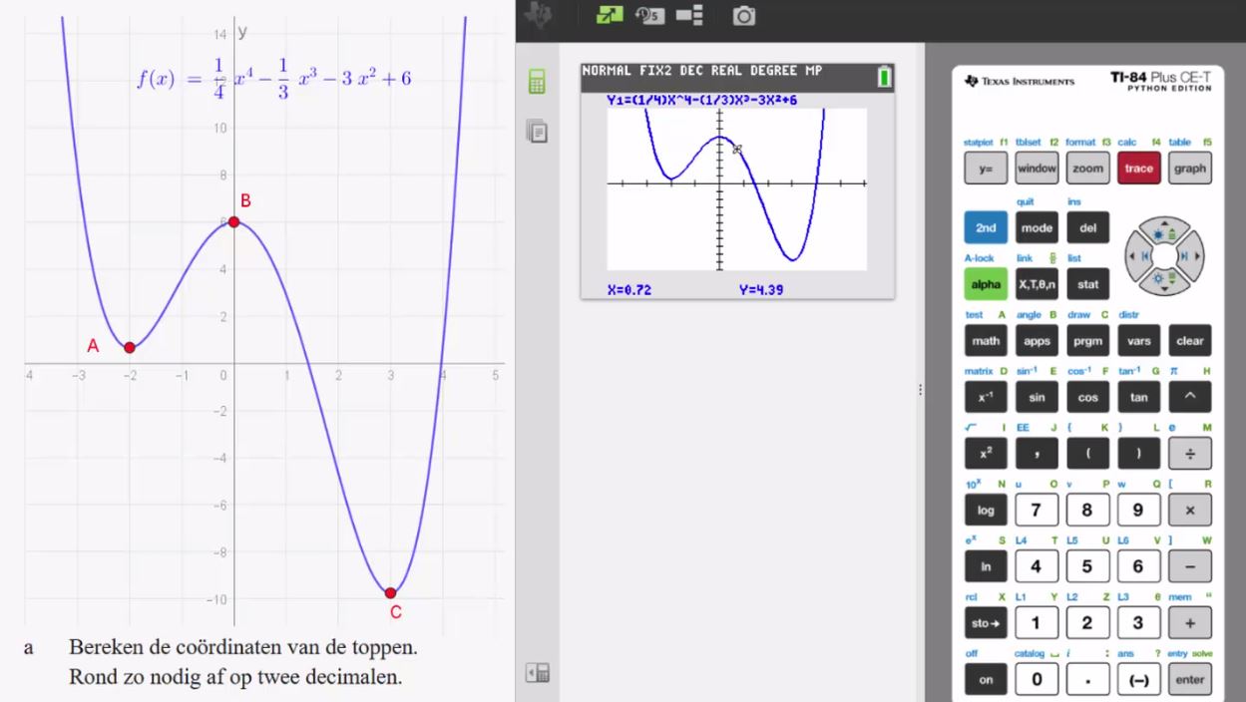Click the camera screenshot icon in top toolbar
Image resolution: width=1246 pixels, height=702 pixels.
click(x=743, y=16)
